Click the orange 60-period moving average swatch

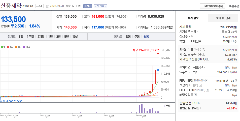(16, 47)
